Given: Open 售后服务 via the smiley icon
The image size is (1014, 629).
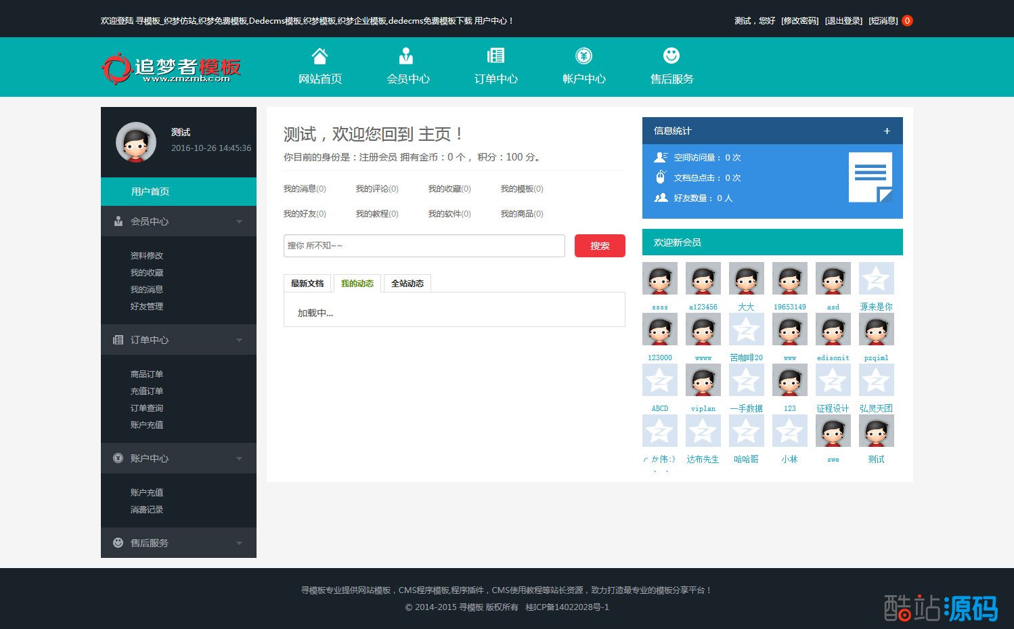Looking at the screenshot, I should [x=671, y=56].
